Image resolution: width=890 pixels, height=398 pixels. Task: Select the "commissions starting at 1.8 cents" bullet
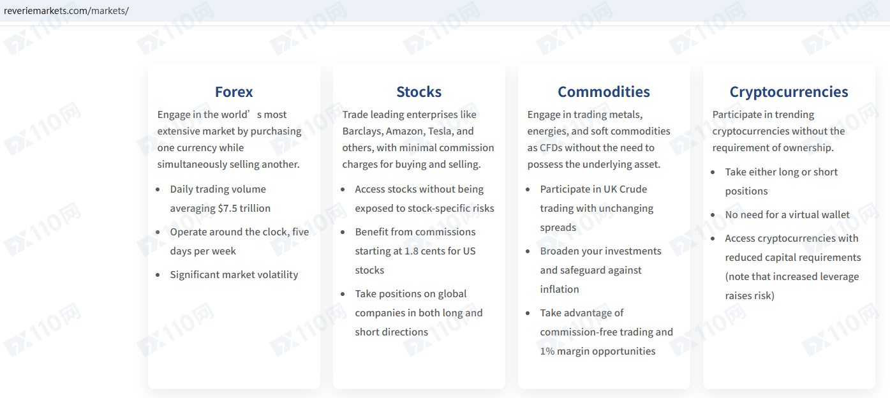pos(415,251)
